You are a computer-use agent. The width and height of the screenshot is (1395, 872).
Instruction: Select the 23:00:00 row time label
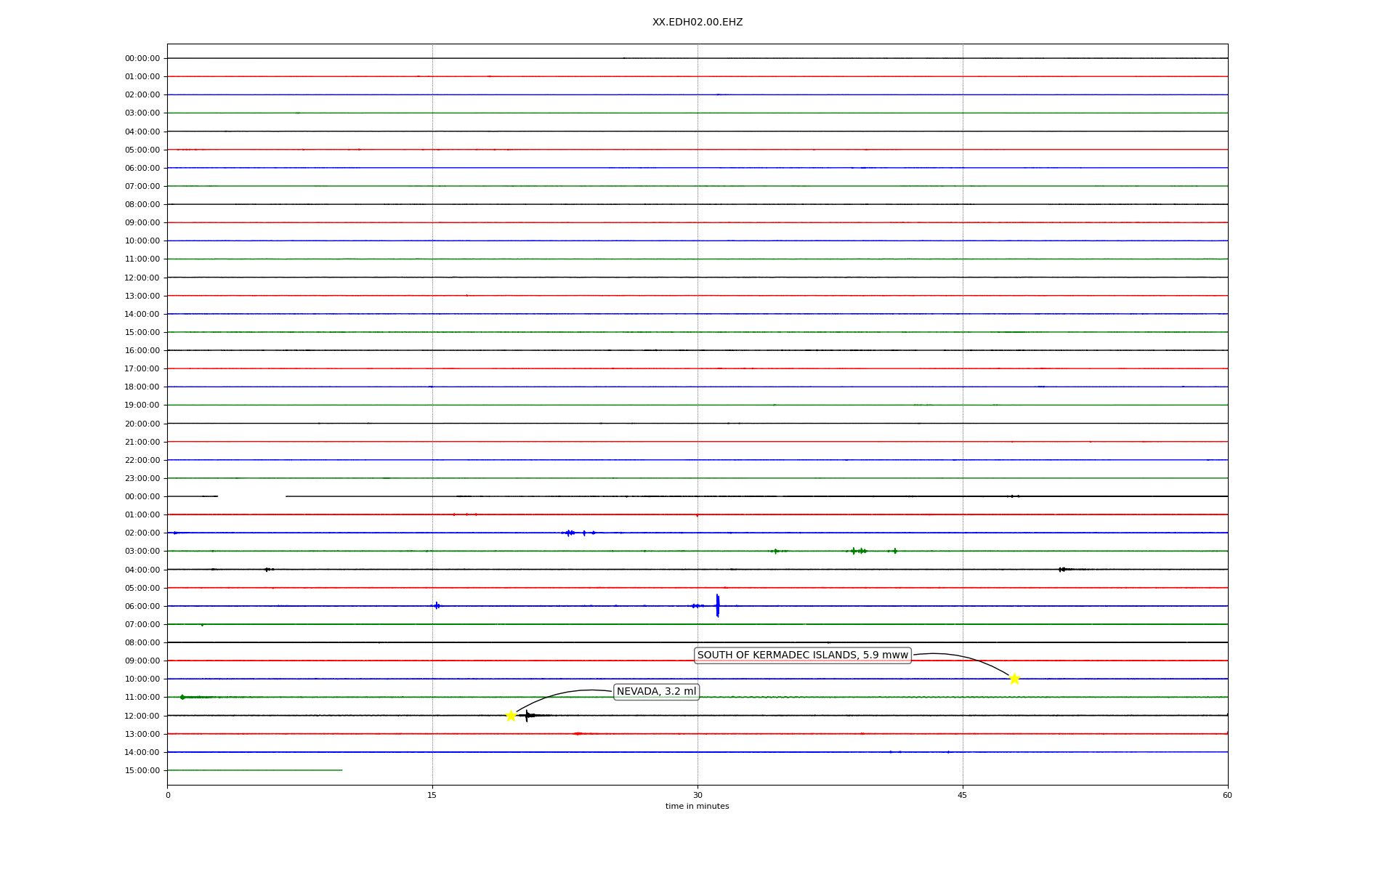point(142,478)
